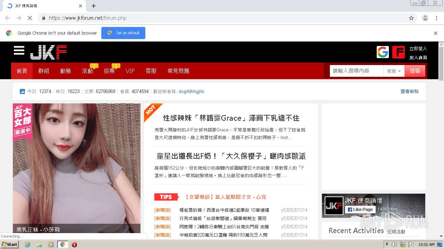Select the Chrome taskbar icon
Screen dimensions: 444x249
click(62, 245)
